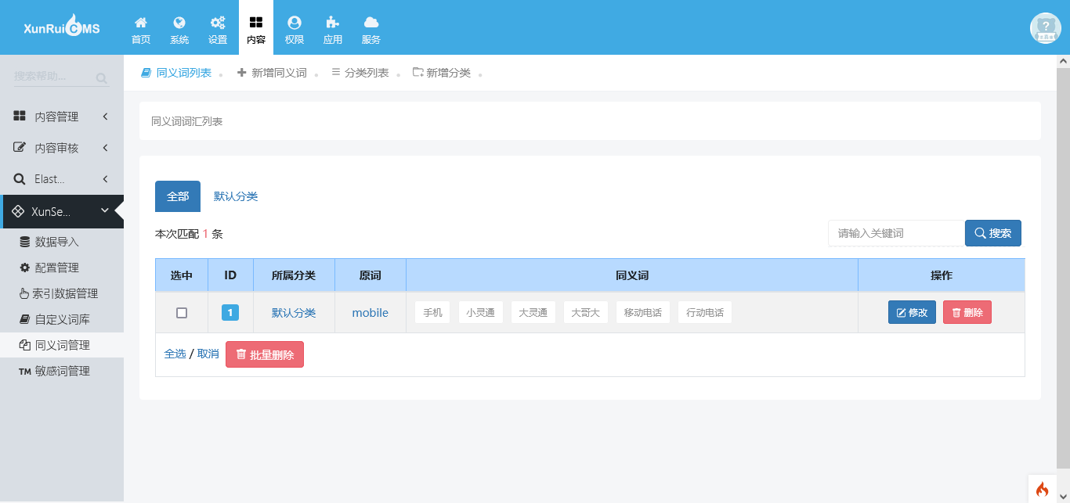
Task: Open the user avatar in the top right
Action: pyautogui.click(x=1045, y=28)
